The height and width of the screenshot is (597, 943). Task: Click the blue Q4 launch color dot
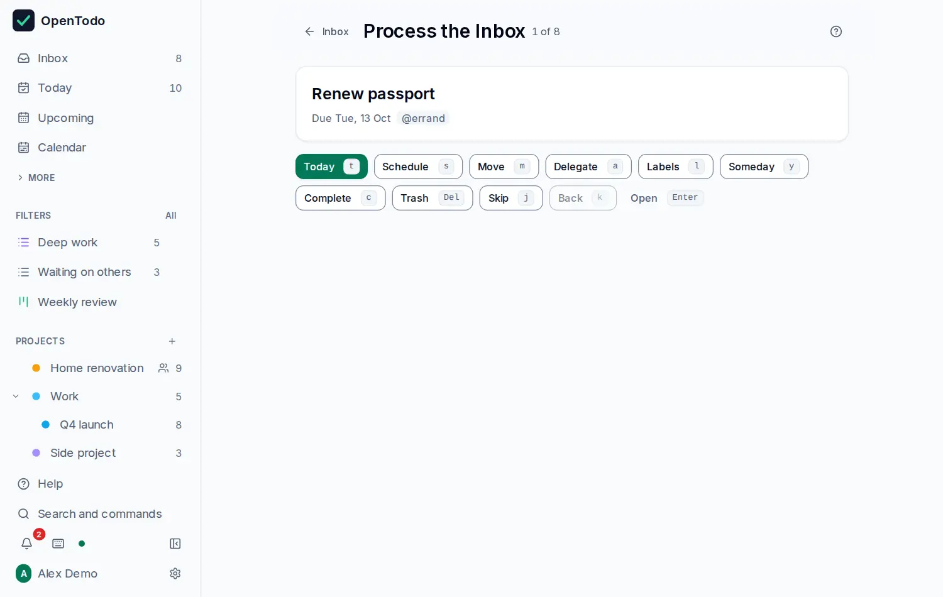46,425
